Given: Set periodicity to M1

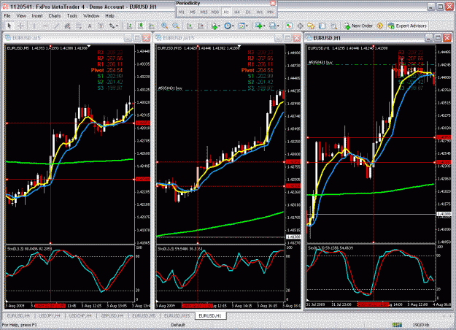Looking at the screenshot, I should (x=182, y=12).
